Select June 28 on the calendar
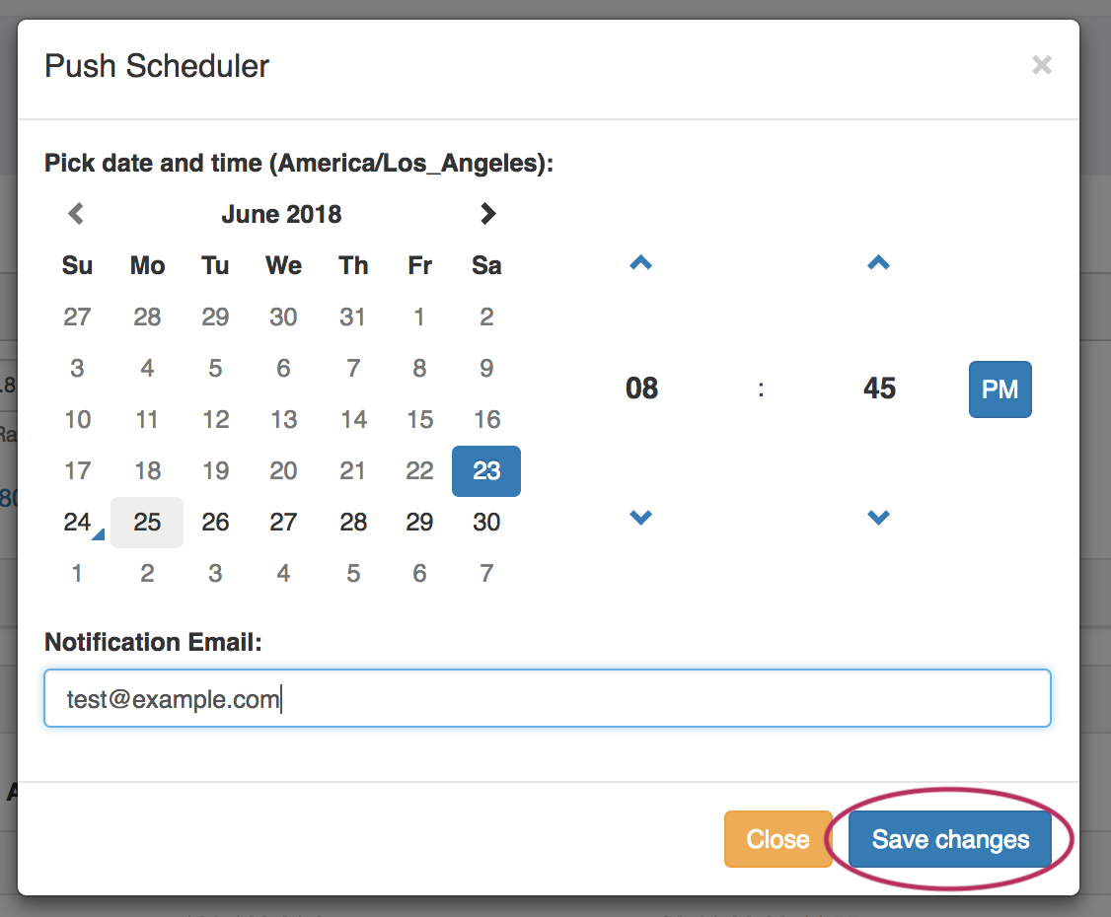 point(353,523)
